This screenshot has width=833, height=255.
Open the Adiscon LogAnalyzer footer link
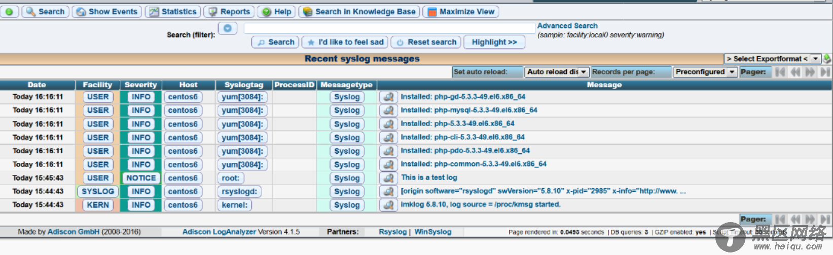(219, 232)
